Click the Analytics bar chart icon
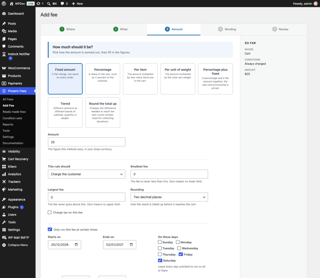 (x=4, y=174)
